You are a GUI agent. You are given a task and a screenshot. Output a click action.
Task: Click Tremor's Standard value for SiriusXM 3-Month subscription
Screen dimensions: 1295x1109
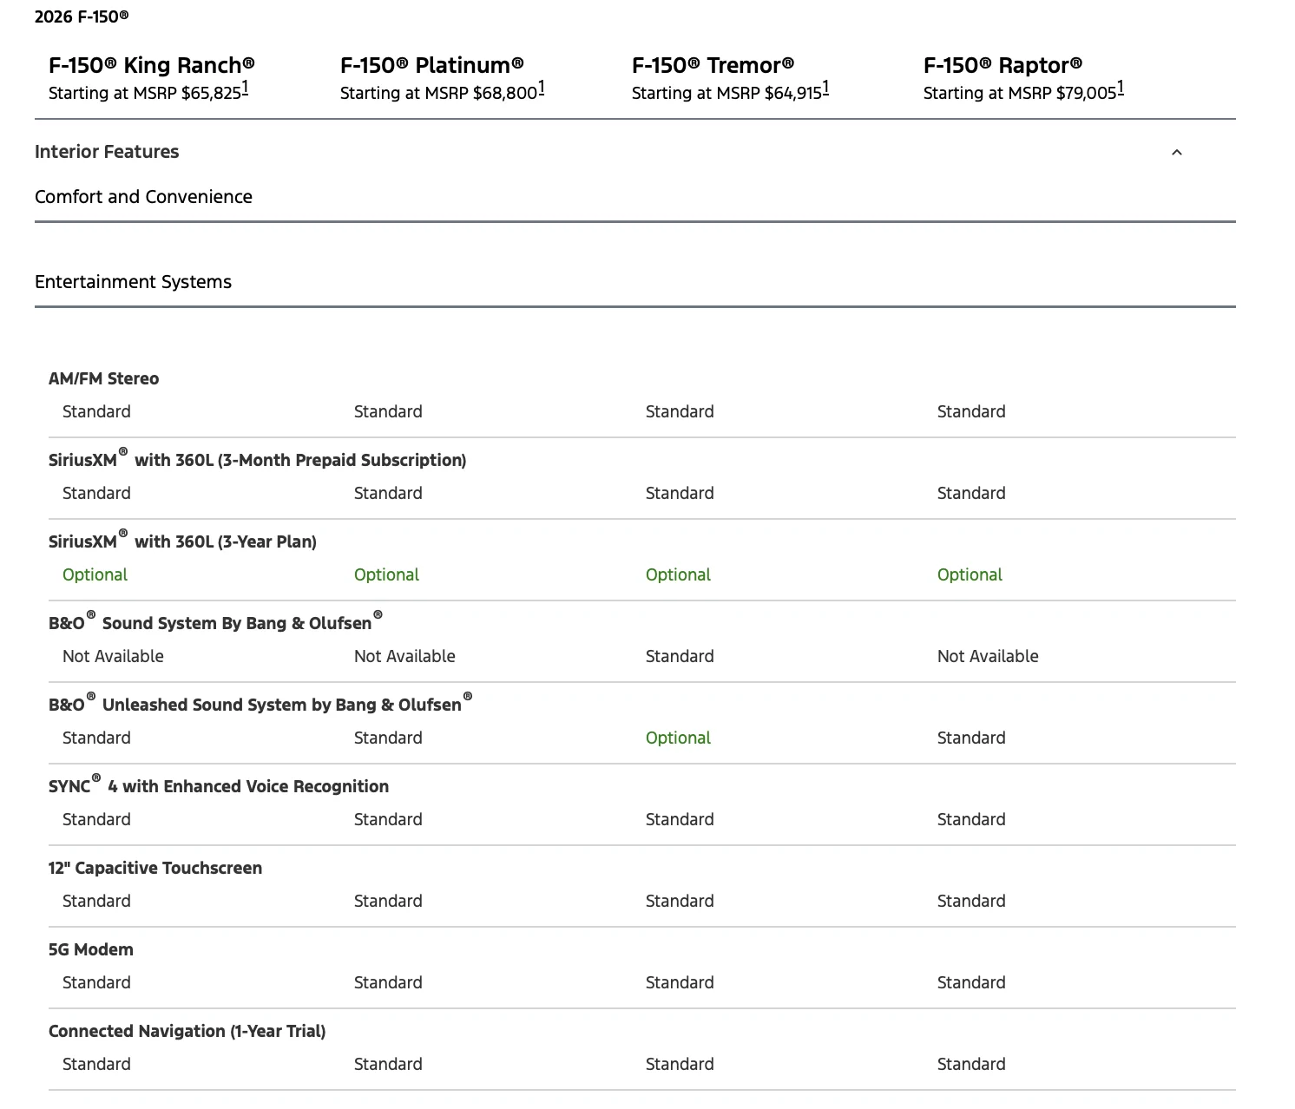(680, 494)
